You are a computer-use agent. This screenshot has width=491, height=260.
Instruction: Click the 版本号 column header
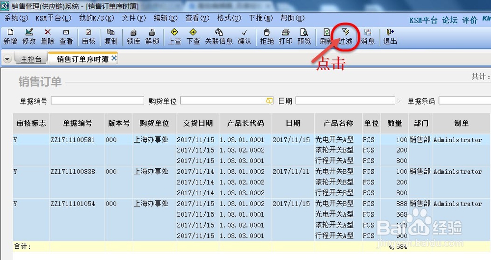(119, 123)
